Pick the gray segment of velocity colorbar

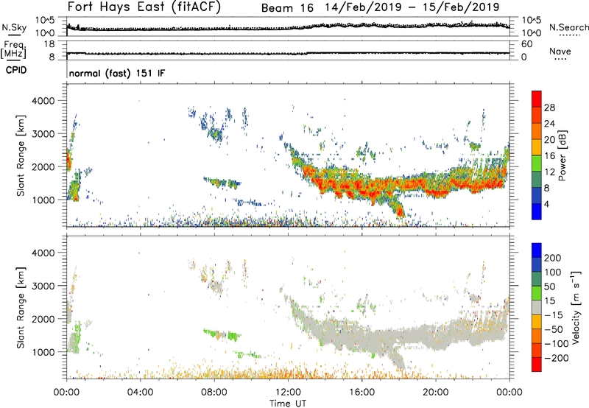click(x=537, y=307)
